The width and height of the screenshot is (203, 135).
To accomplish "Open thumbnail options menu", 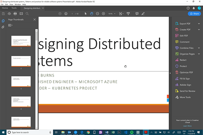I will coord(10,25).
